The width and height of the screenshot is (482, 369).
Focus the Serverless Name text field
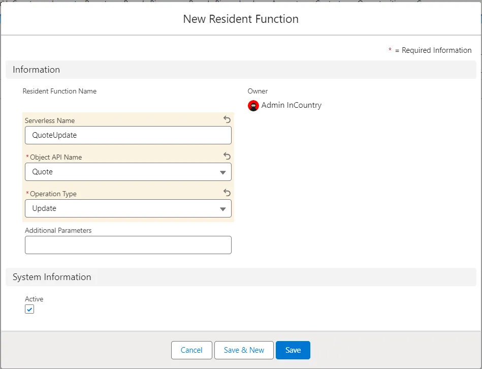128,135
